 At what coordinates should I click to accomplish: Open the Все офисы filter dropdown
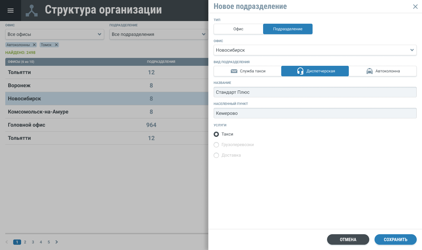[54, 34]
